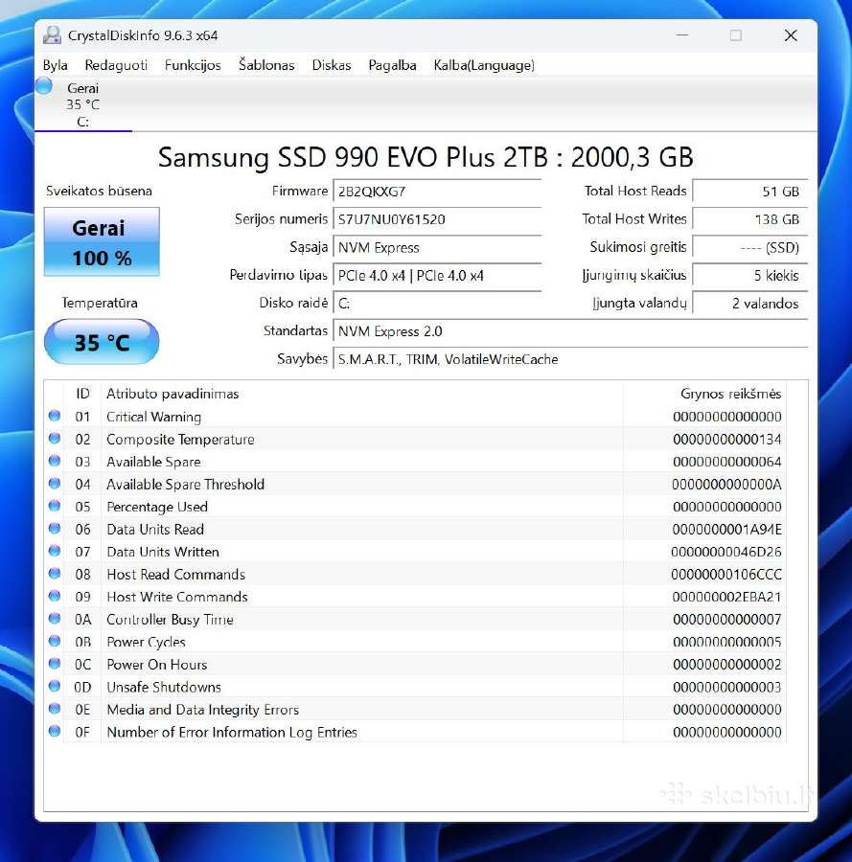This screenshot has height=862, width=852.
Task: Open the Funkcijos menu
Action: tap(193, 65)
